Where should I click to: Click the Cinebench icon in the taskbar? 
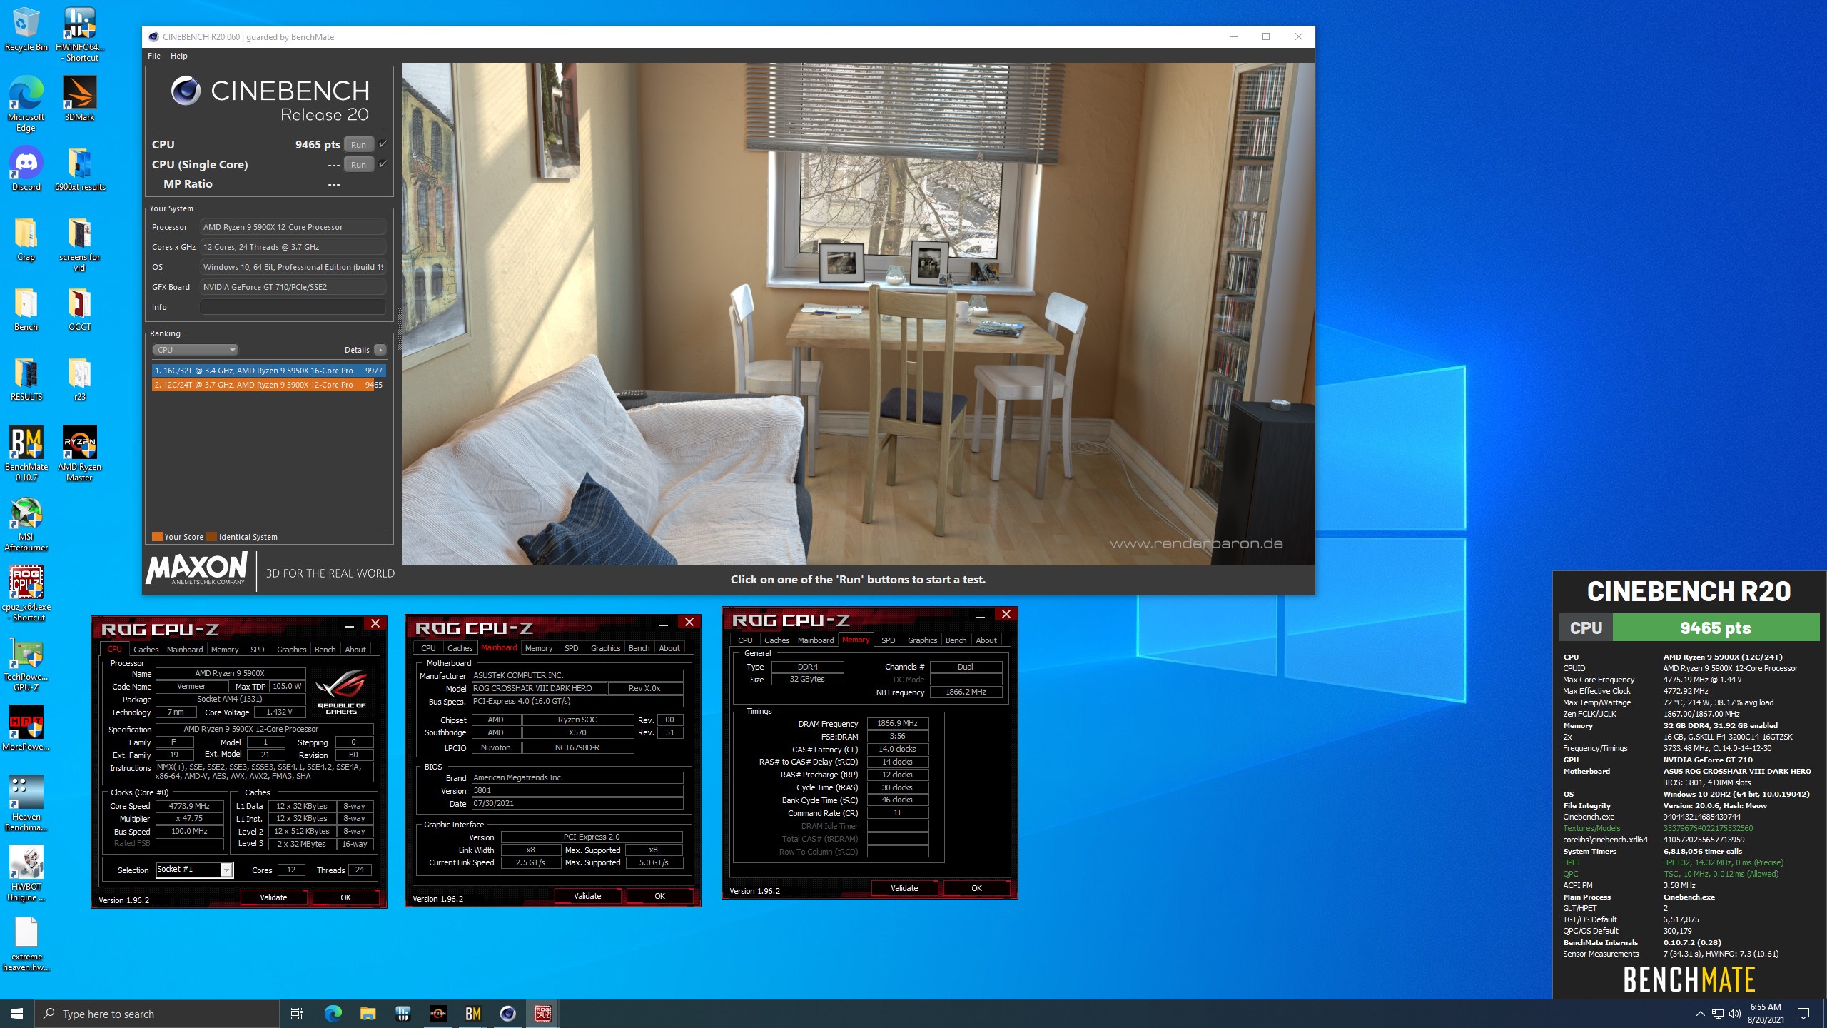pyautogui.click(x=507, y=1014)
